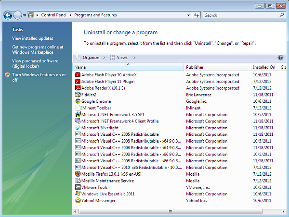
Task: Select Adobe Reader X (10.1.3) entry name
Action: (103, 88)
